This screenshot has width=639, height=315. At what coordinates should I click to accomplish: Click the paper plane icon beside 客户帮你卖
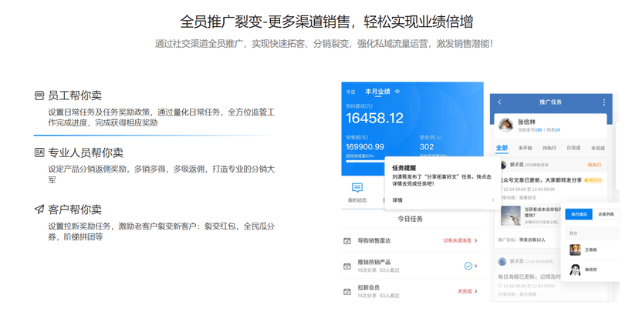click(x=39, y=209)
